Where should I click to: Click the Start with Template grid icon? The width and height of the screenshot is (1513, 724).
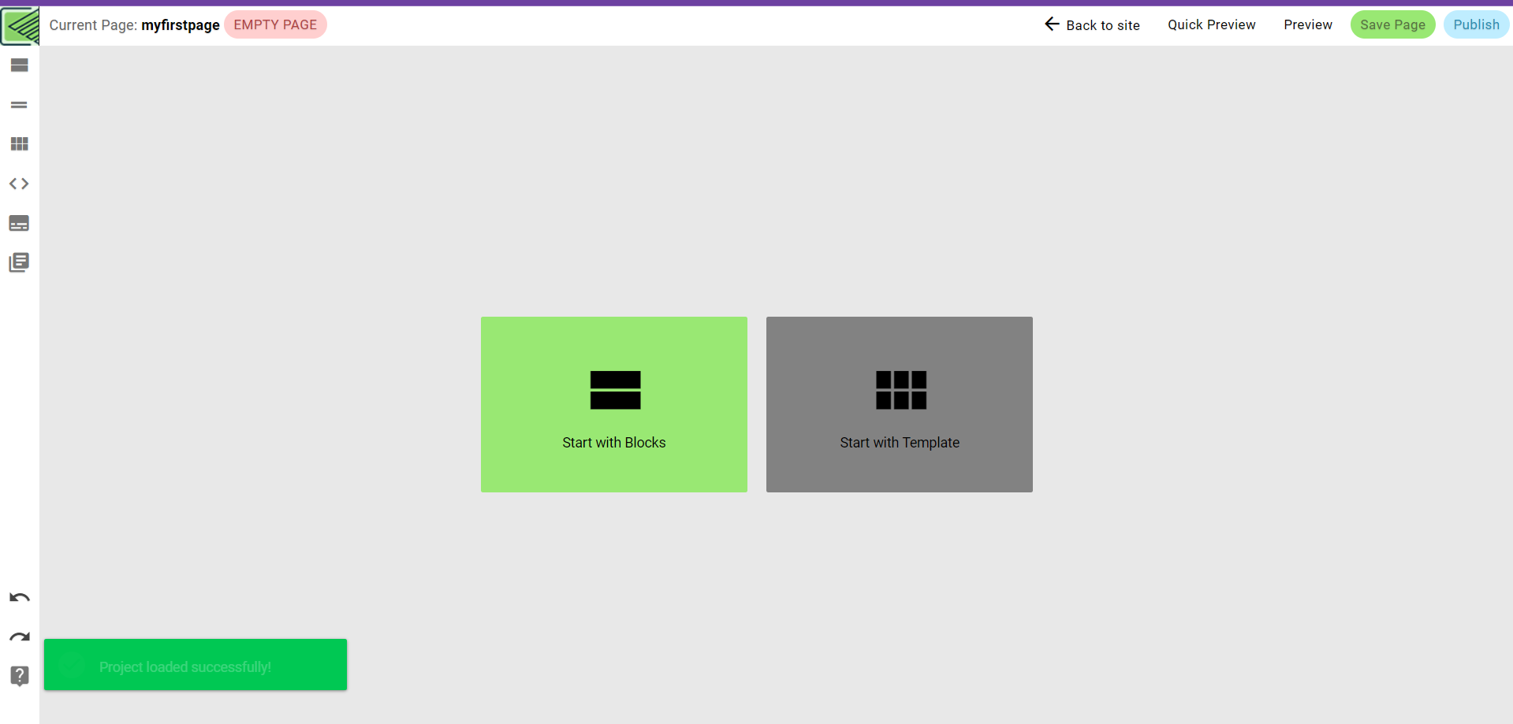(900, 390)
